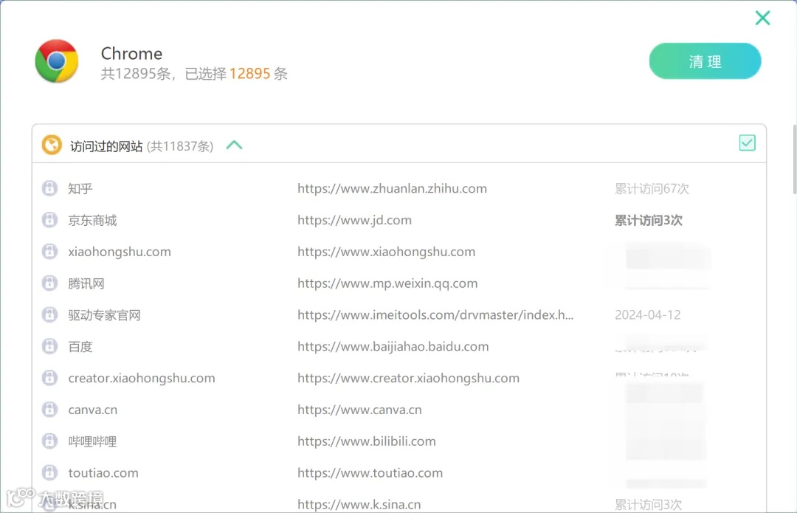The height and width of the screenshot is (513, 797).
Task: Close the Chrome cleanup dialog with X
Action: (x=762, y=18)
